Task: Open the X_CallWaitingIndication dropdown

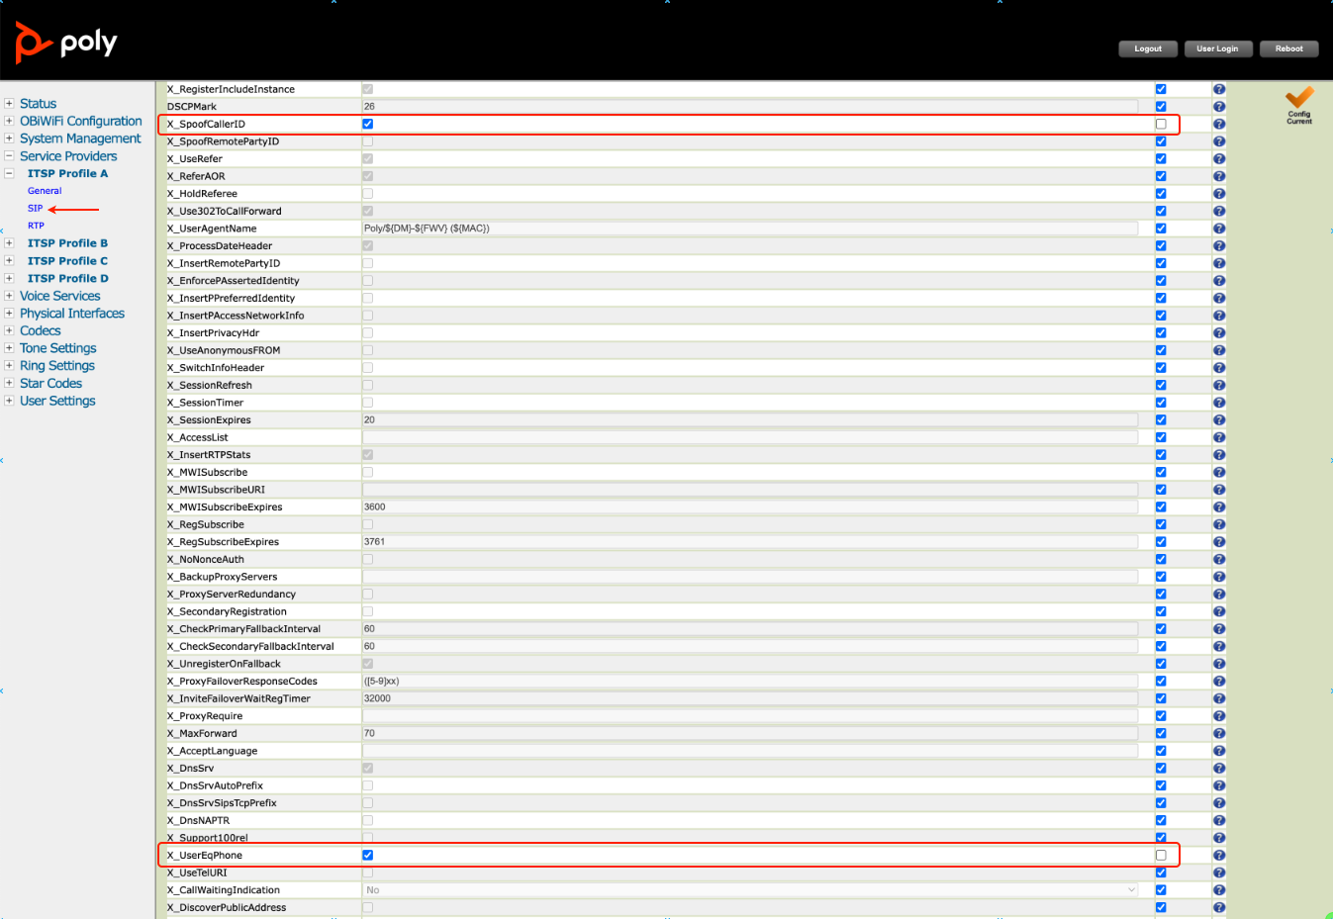Action: coord(750,890)
